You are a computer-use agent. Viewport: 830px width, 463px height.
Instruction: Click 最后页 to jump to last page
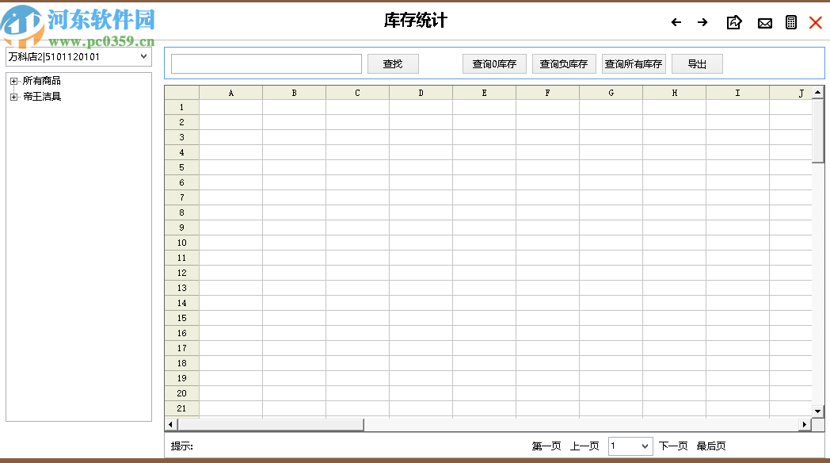click(710, 446)
